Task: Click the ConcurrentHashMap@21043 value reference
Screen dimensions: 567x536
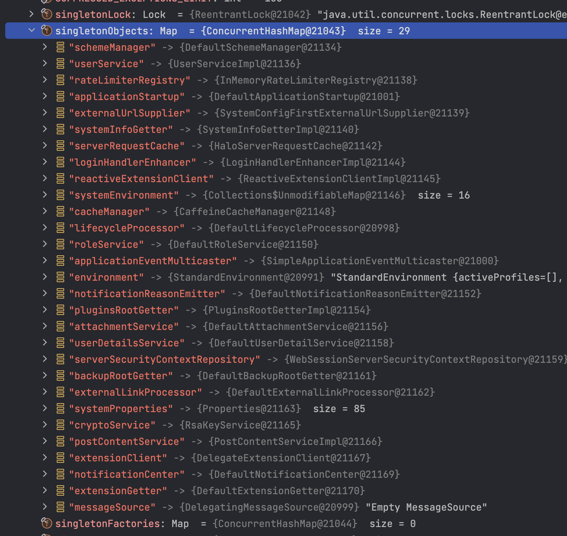Action: (273, 31)
